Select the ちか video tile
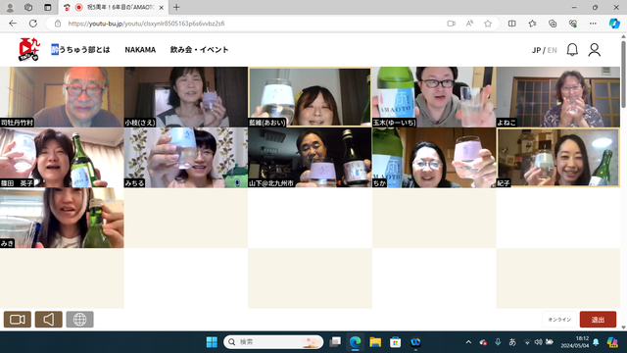Viewport: 627px width, 353px height. click(x=434, y=158)
